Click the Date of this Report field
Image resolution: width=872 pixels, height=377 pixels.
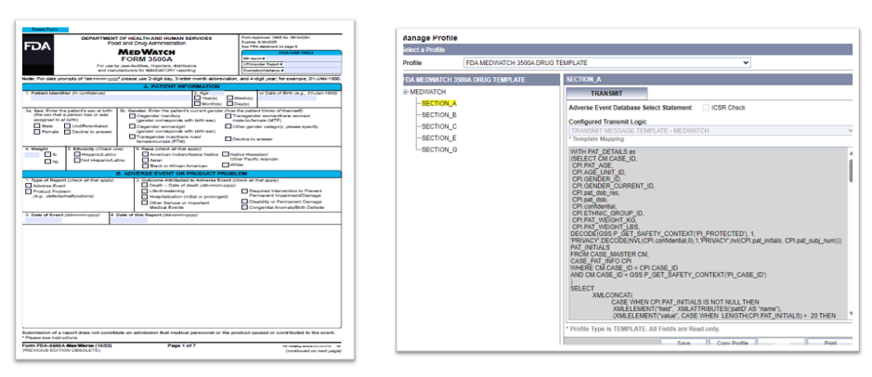[129, 220]
